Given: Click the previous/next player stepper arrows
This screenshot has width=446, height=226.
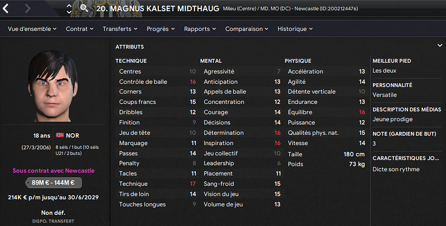Looking at the screenshot, I should coord(69,8).
